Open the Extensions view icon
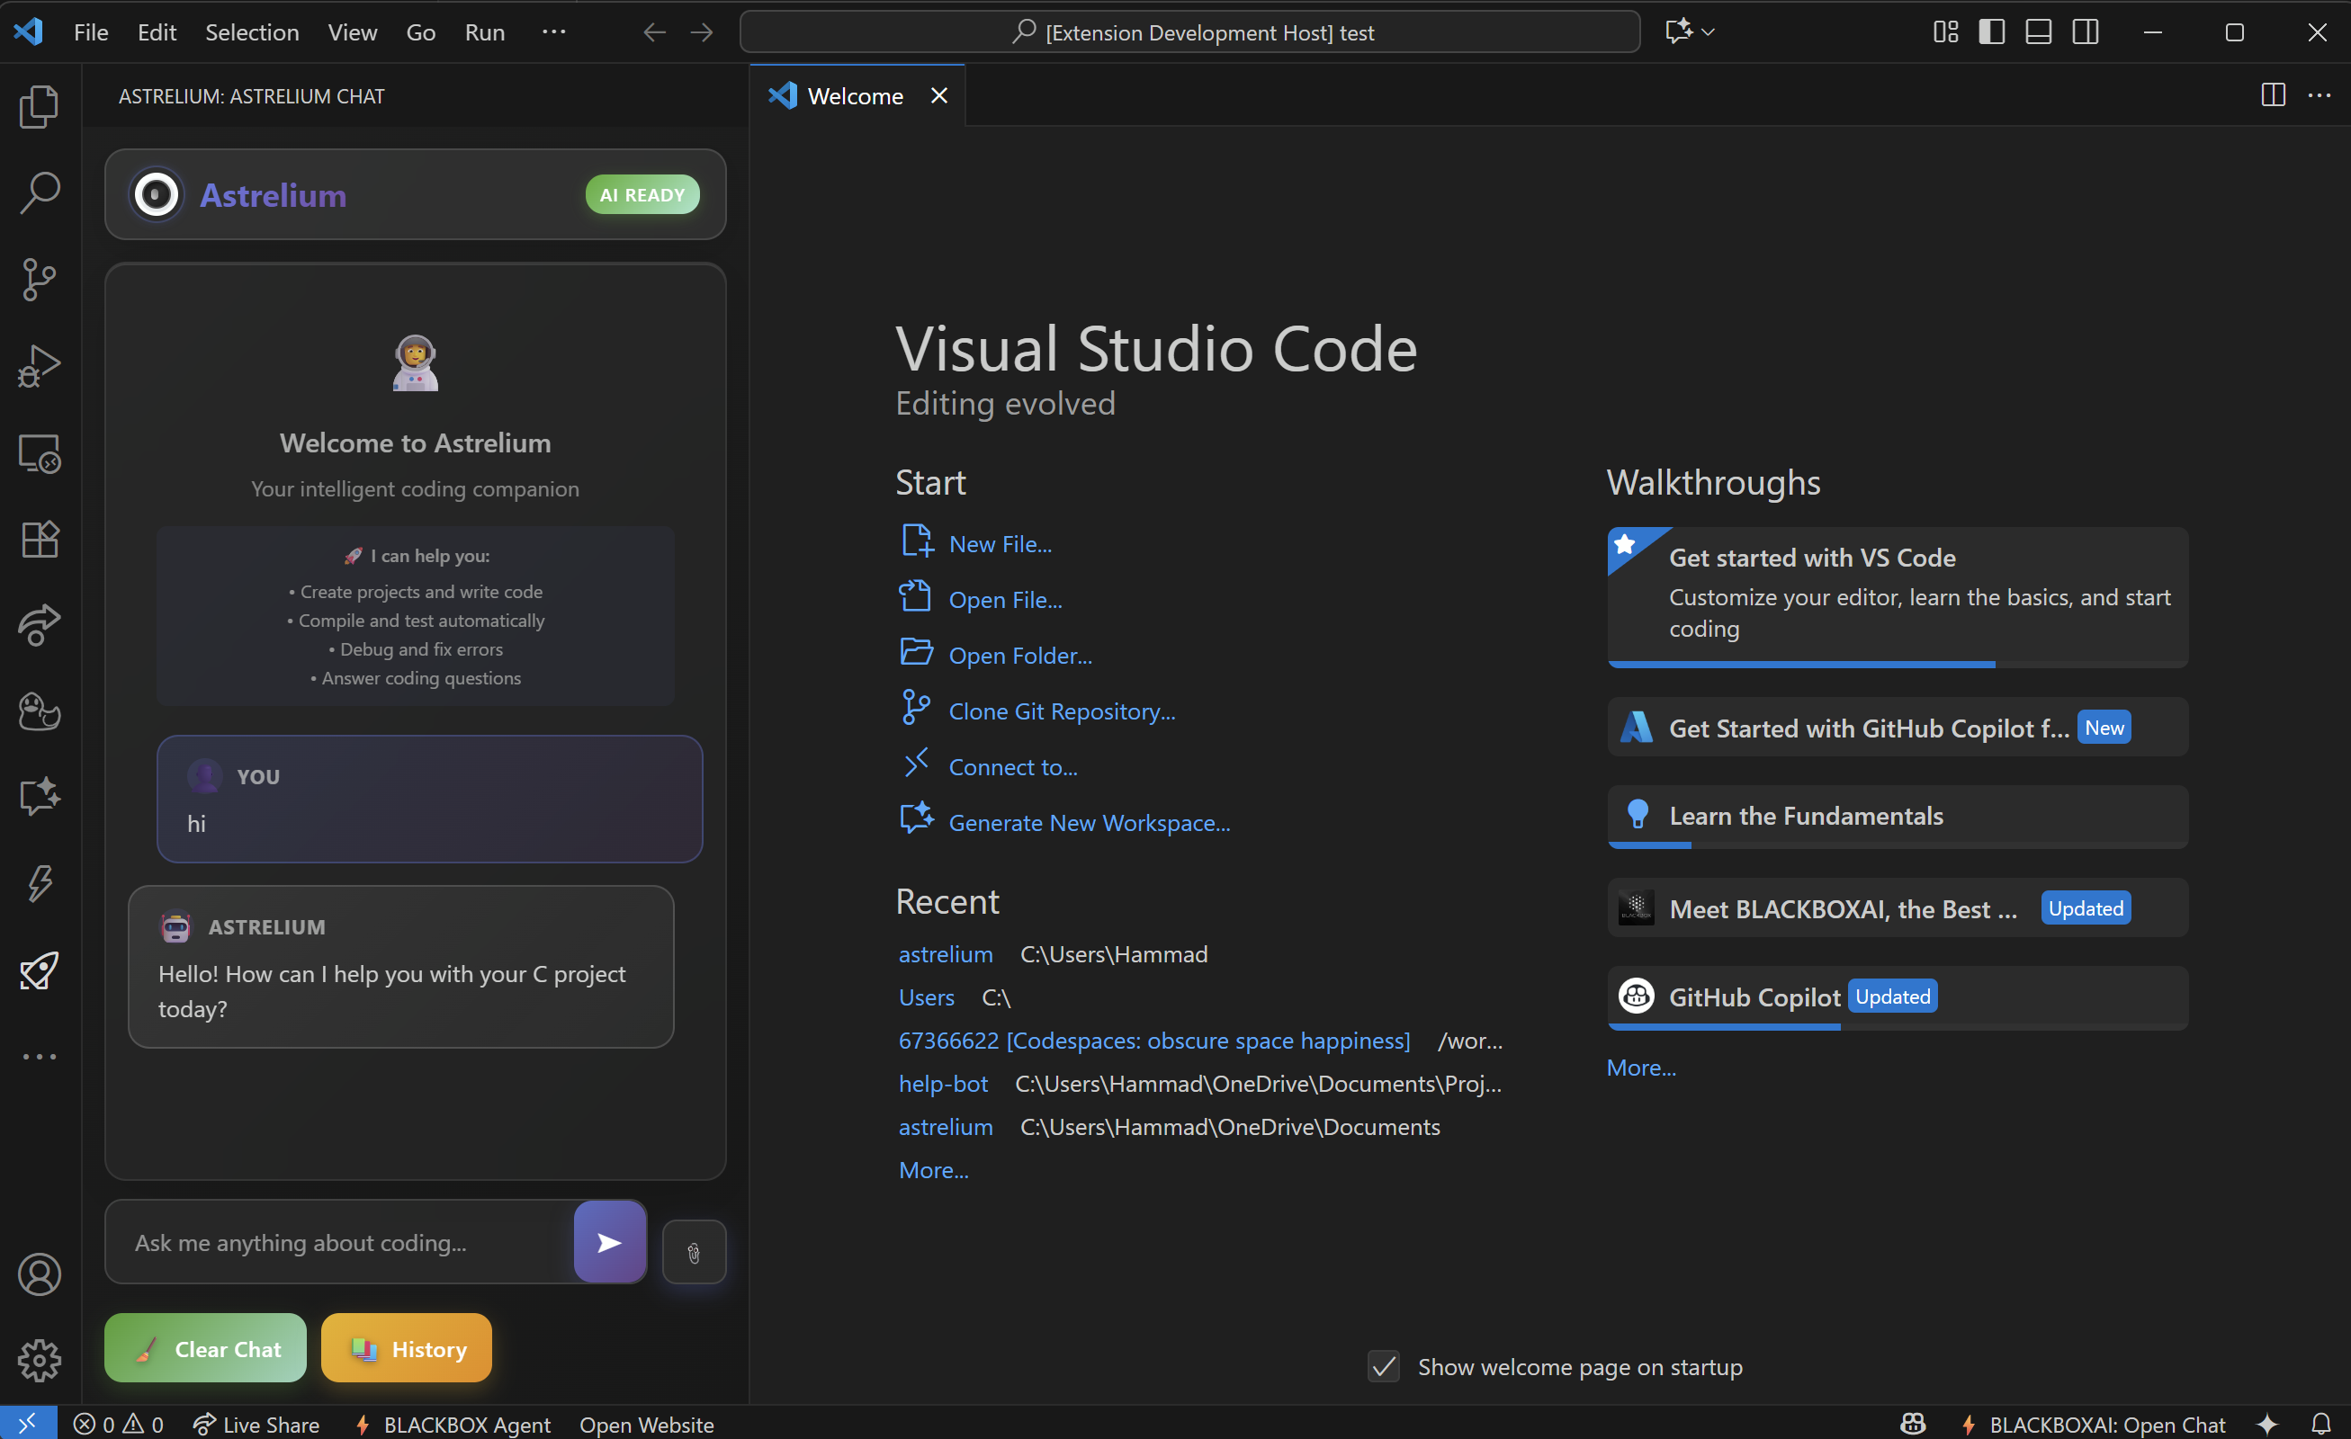The image size is (2351, 1439). tap(39, 540)
